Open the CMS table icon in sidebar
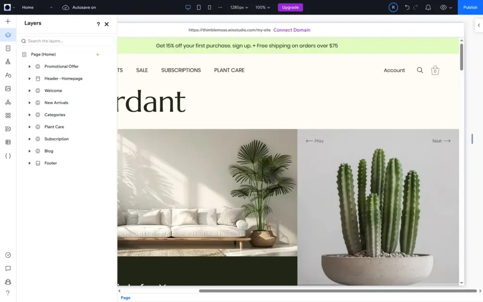Viewport: 483px width, 302px height. click(x=8, y=142)
